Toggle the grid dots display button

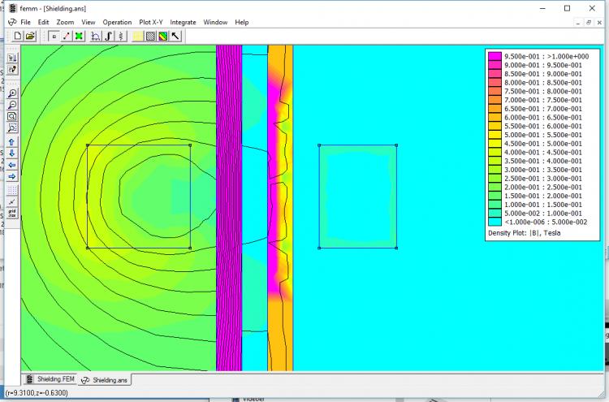[x=12, y=190]
